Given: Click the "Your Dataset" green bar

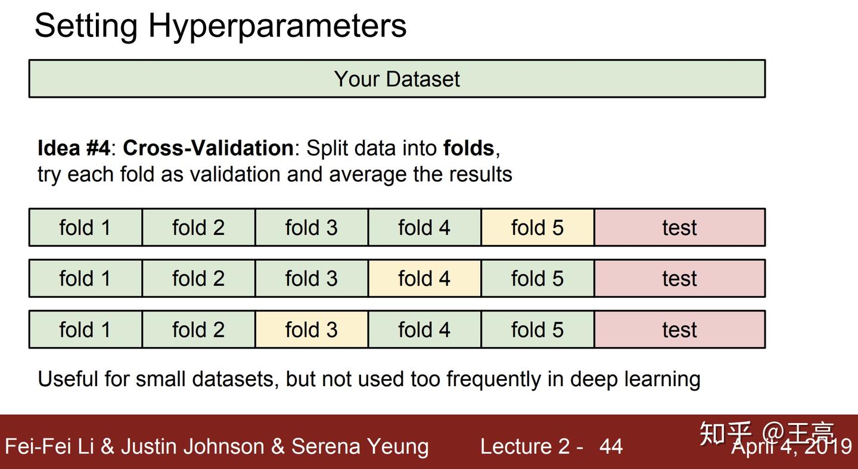Looking at the screenshot, I should 397,79.
